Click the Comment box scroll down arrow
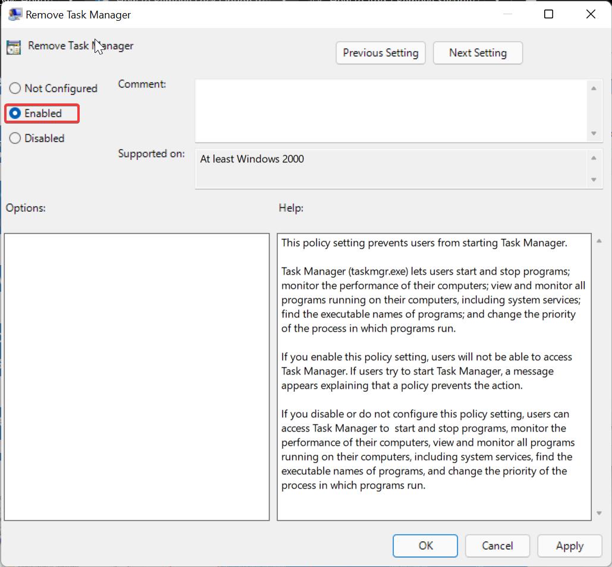This screenshot has width=612, height=567. [x=594, y=133]
